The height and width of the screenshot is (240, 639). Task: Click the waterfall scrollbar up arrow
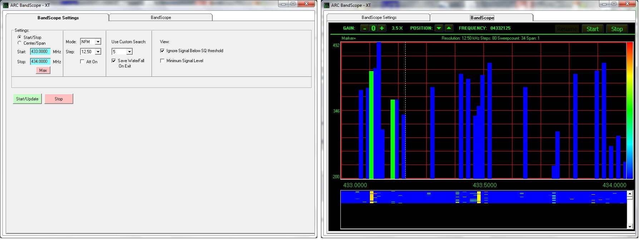click(630, 194)
